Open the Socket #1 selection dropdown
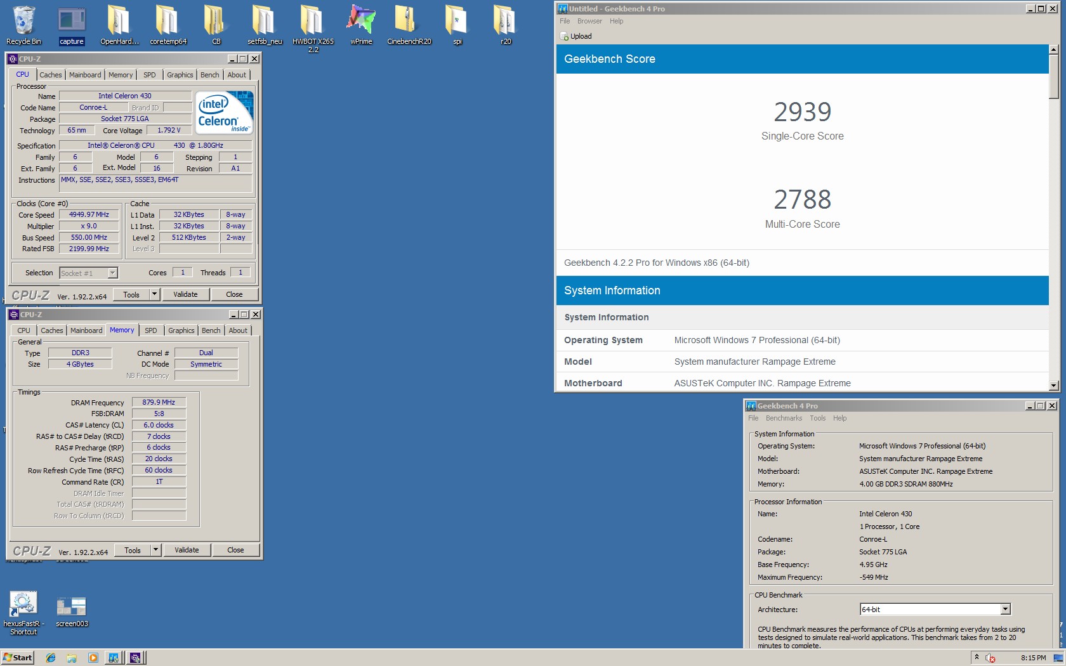Screen dimensions: 1066x666 [89, 273]
